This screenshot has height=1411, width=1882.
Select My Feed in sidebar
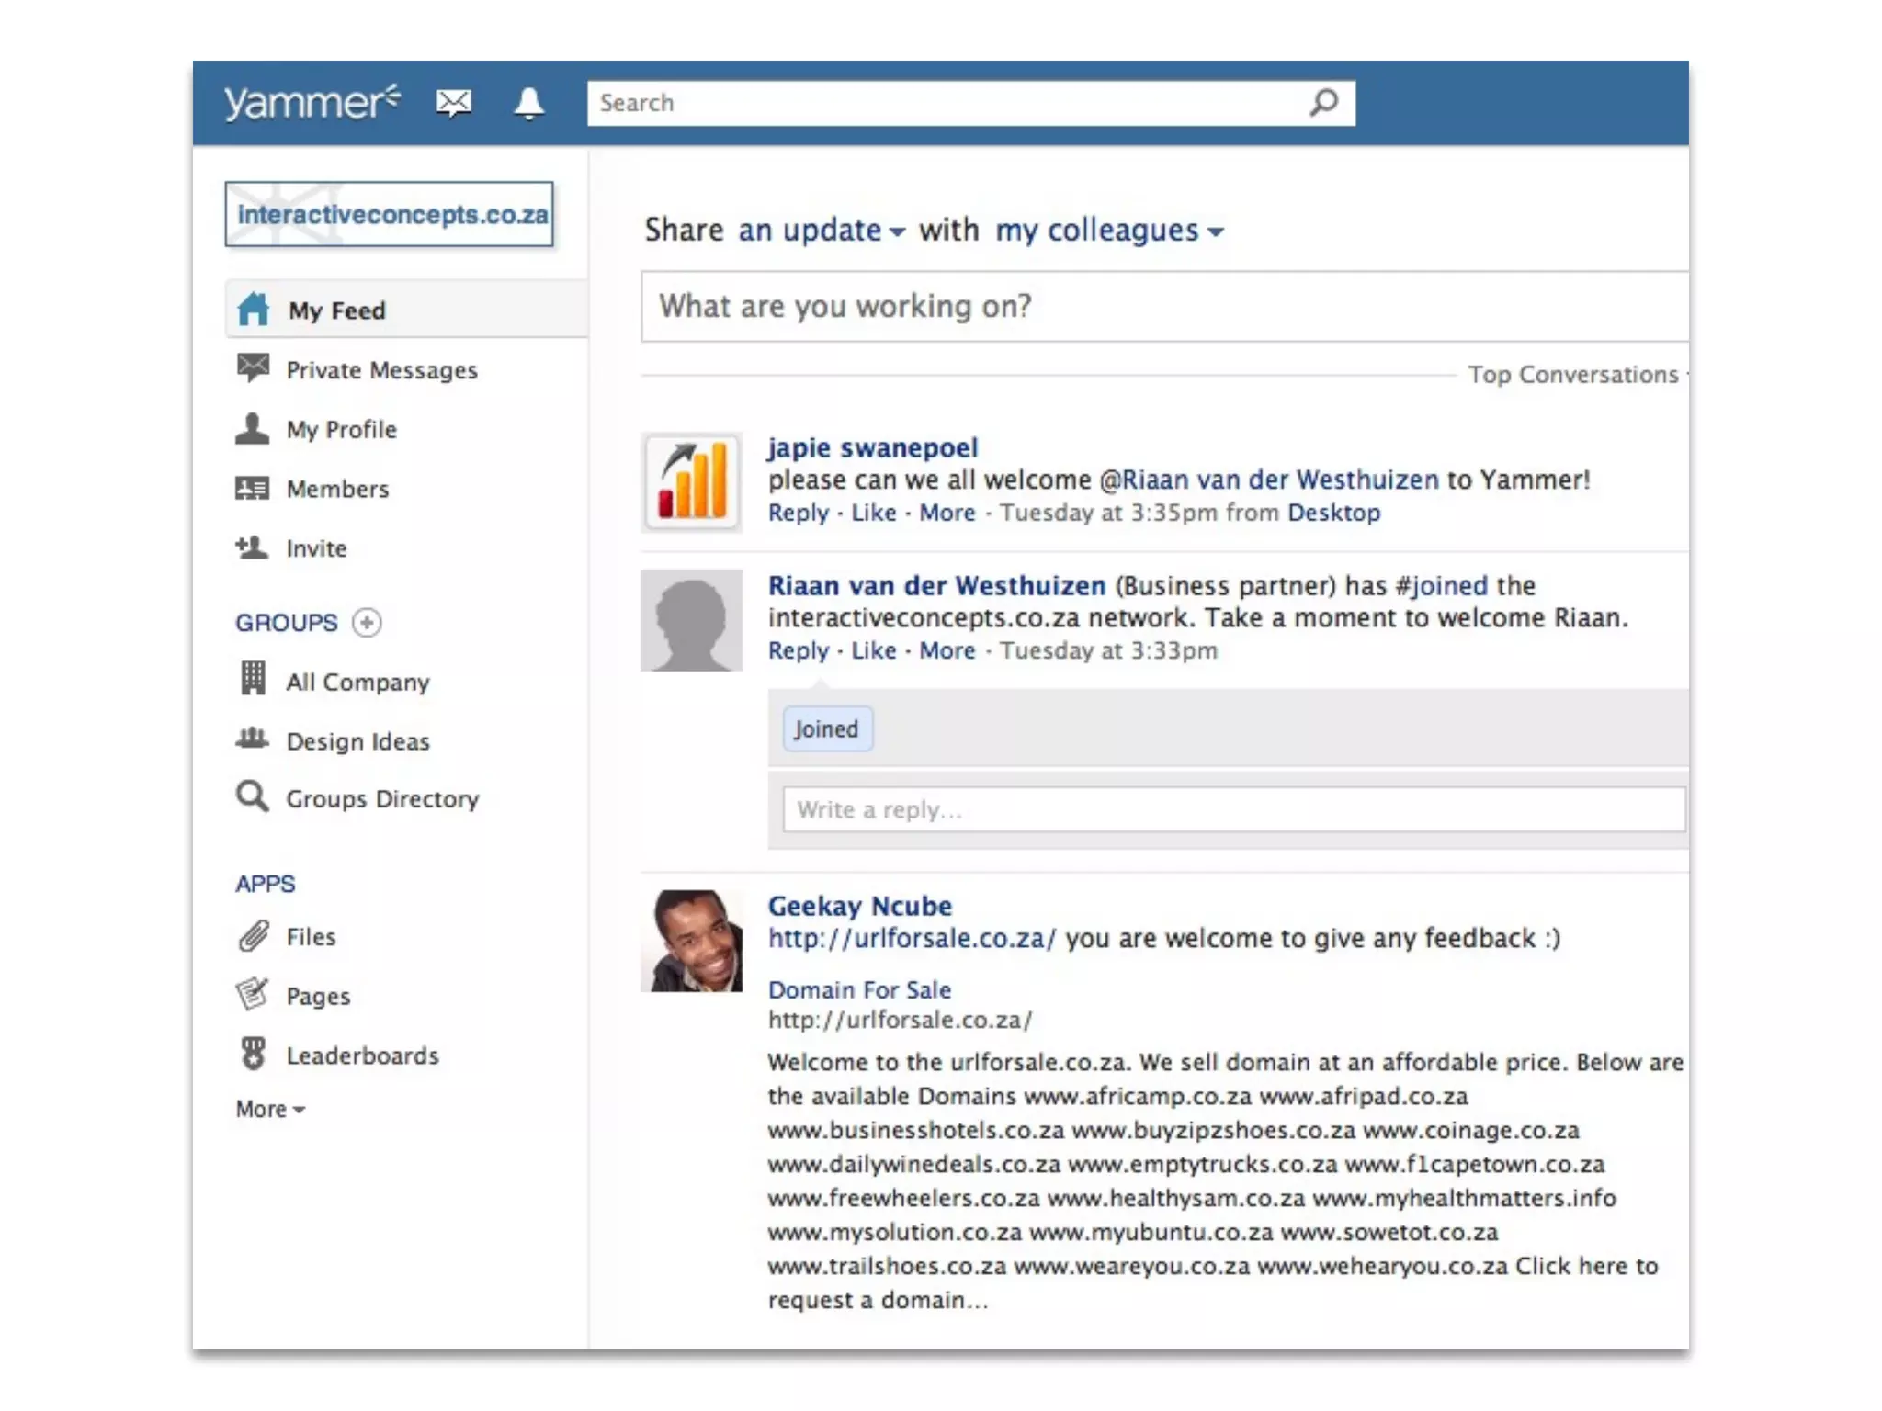(x=336, y=310)
